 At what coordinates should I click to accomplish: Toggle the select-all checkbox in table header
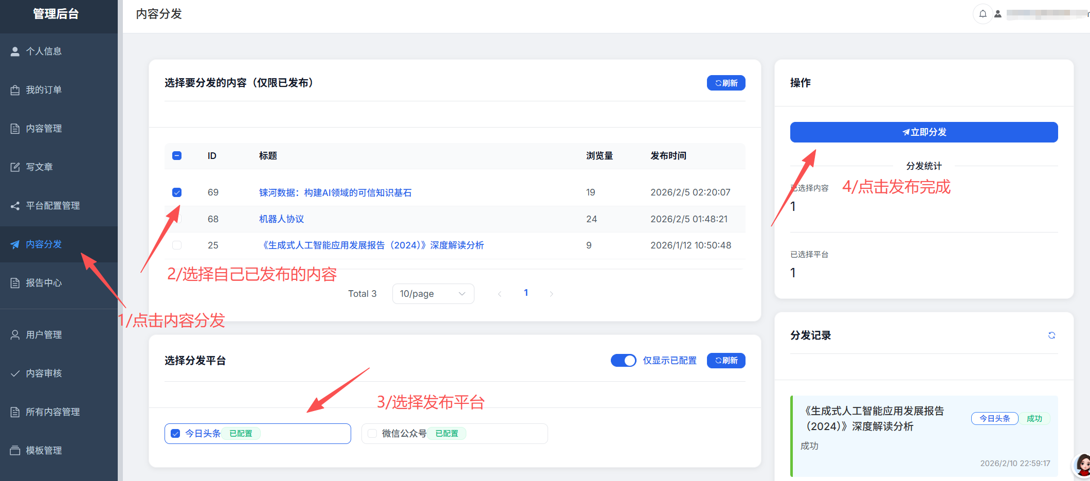(177, 156)
